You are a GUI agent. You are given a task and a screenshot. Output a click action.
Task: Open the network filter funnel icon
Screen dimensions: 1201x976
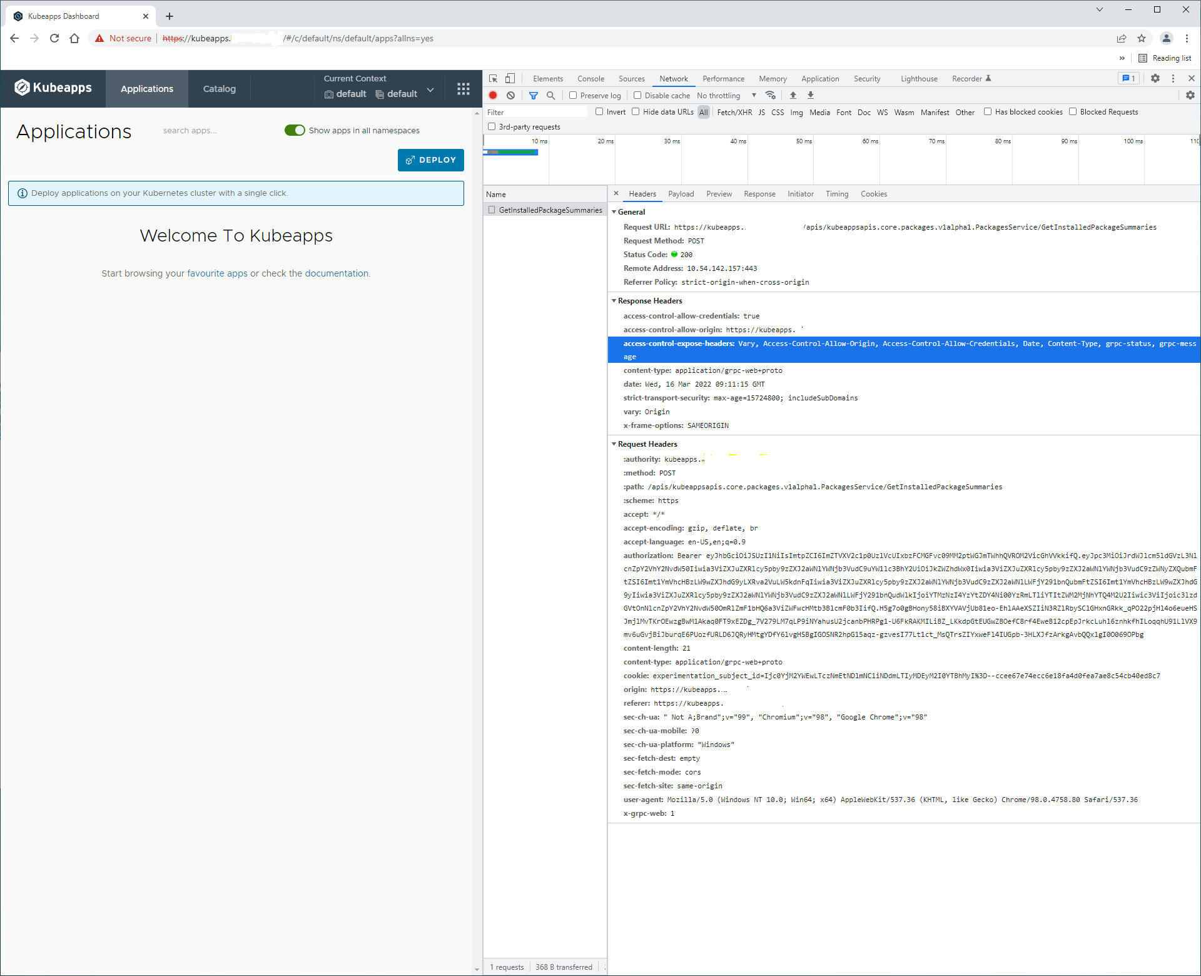tap(533, 95)
